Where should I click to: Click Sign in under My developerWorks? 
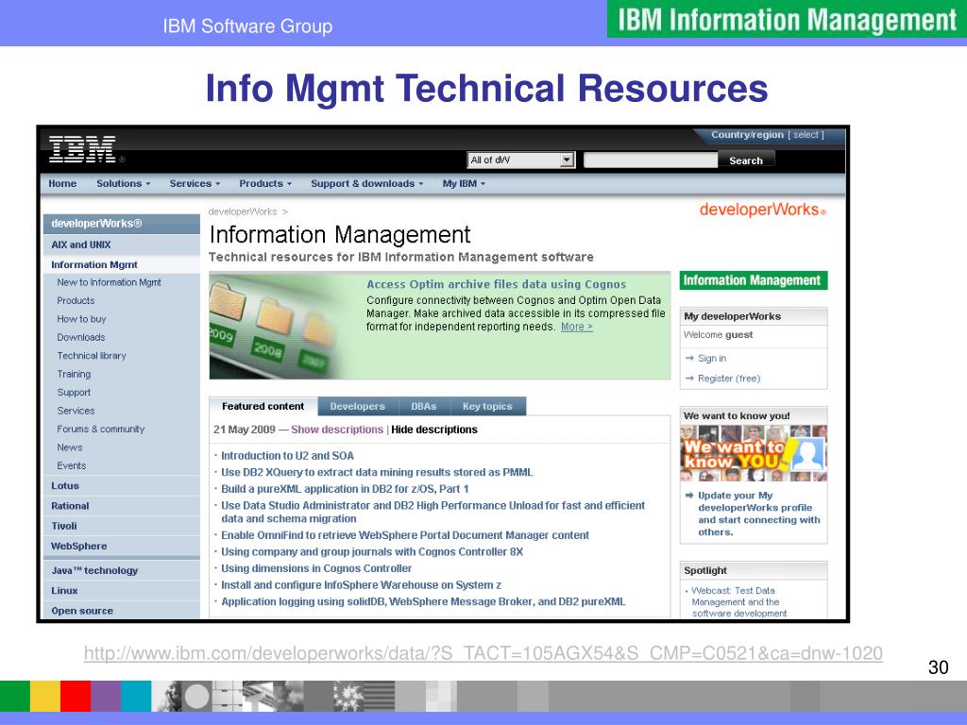(x=712, y=359)
